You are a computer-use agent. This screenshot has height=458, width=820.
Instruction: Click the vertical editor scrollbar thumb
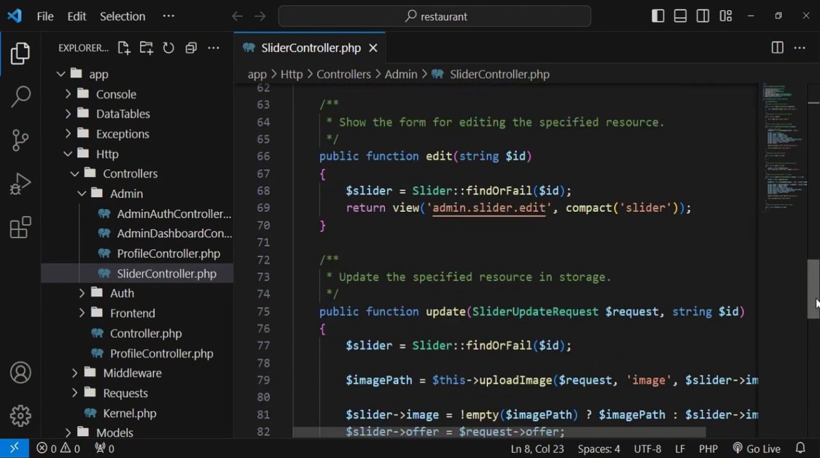point(814,289)
